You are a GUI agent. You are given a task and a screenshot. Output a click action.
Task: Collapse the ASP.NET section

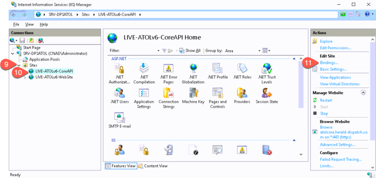[x=294, y=58]
